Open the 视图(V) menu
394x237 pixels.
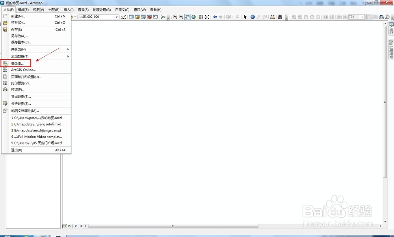point(39,9)
